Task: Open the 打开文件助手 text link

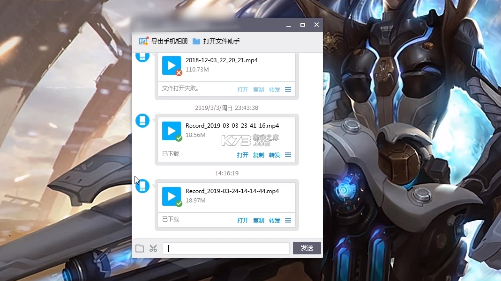Action: tap(221, 41)
